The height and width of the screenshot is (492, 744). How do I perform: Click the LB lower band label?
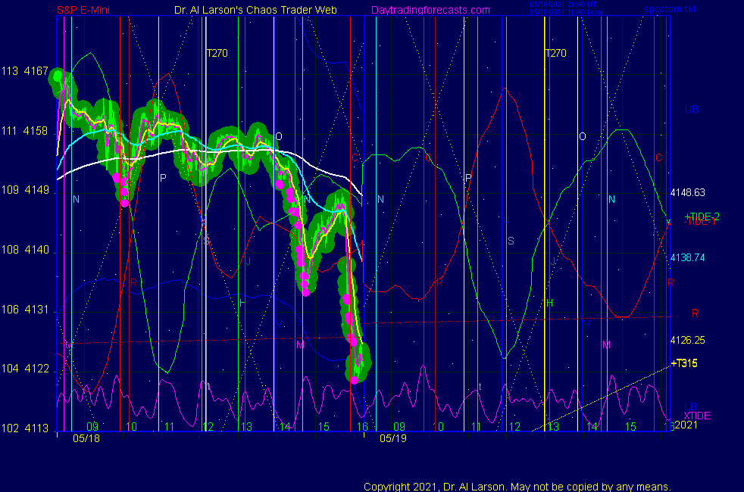tap(691, 406)
